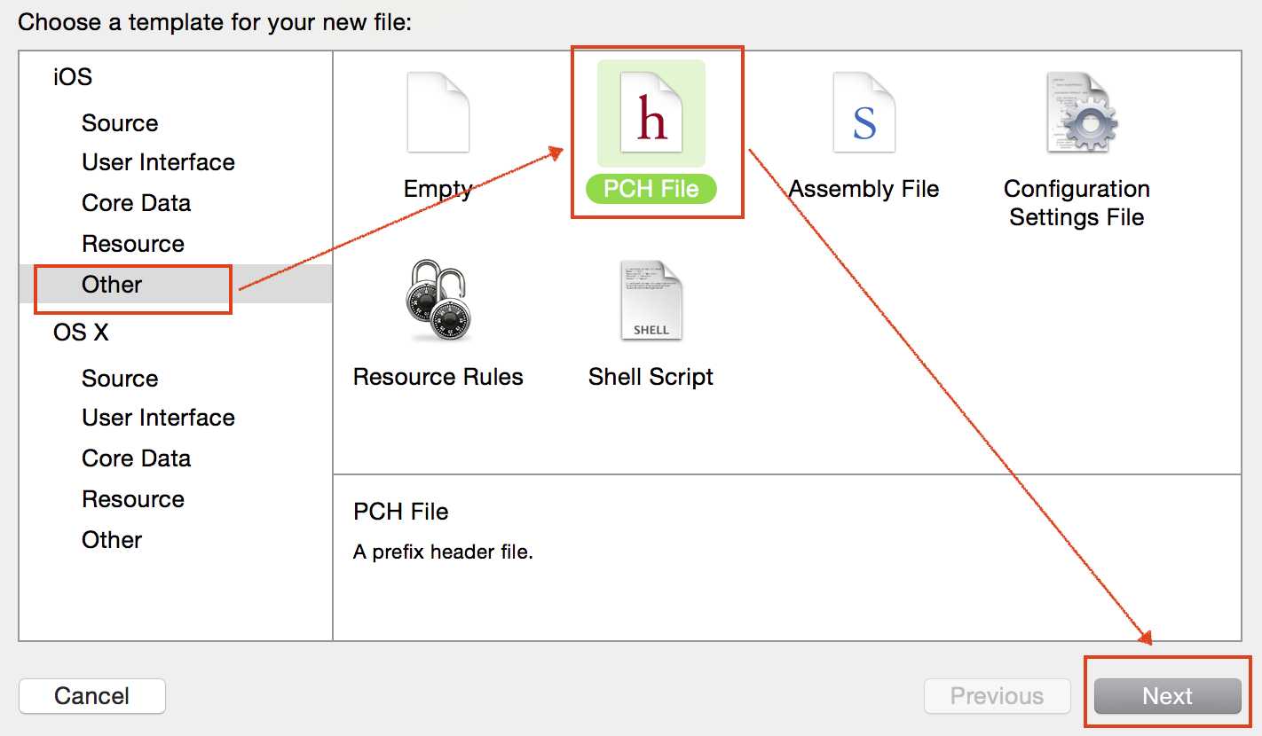
Task: Click the Cancel button
Action: coord(92,696)
